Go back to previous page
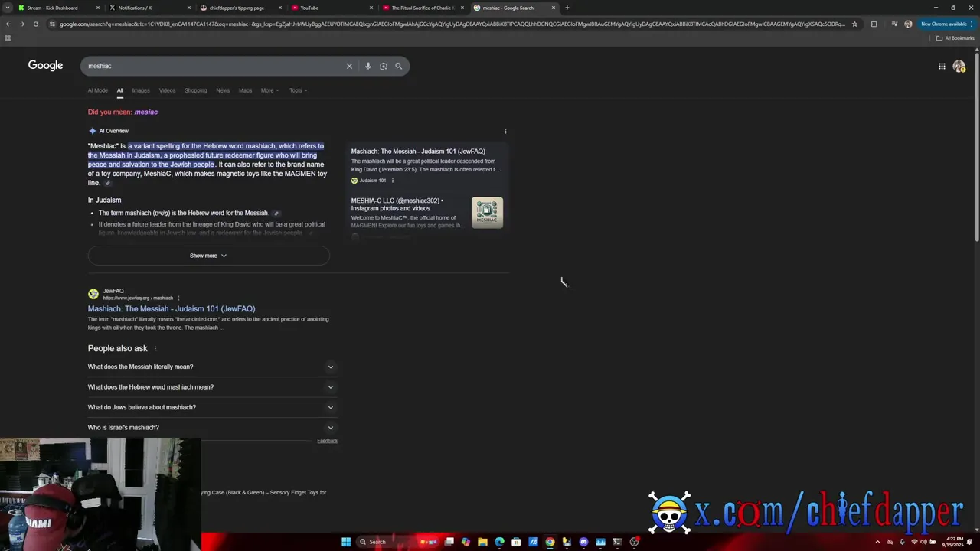Viewport: 980px width, 551px height. point(8,24)
